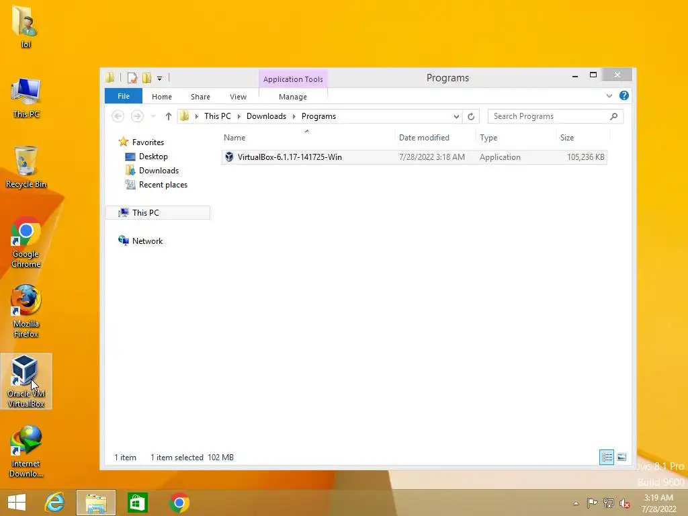Open address bar history dropdown
Screen dimensions: 688x516
click(x=456, y=117)
